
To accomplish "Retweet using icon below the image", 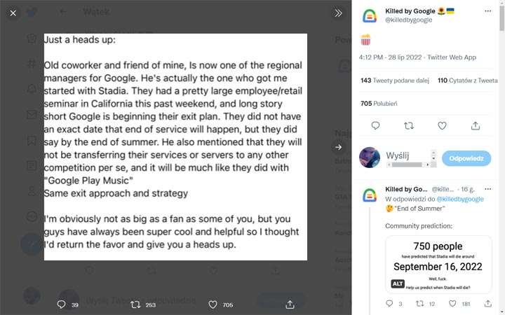I will click(135, 304).
